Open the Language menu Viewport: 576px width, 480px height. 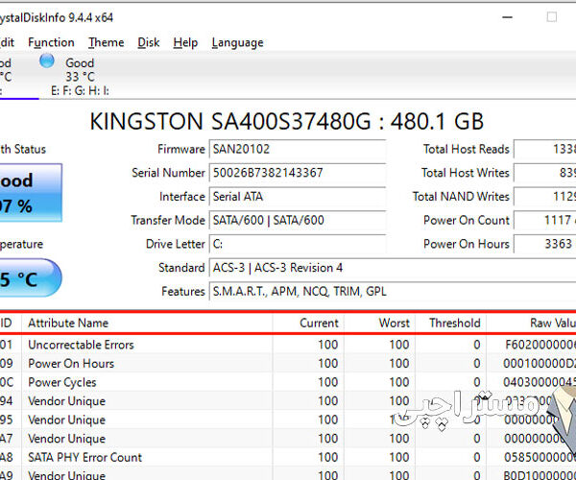pyautogui.click(x=237, y=42)
